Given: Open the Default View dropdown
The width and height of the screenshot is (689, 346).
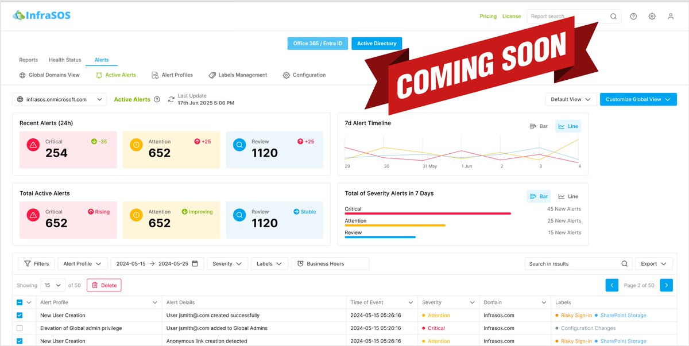Looking at the screenshot, I should point(571,99).
